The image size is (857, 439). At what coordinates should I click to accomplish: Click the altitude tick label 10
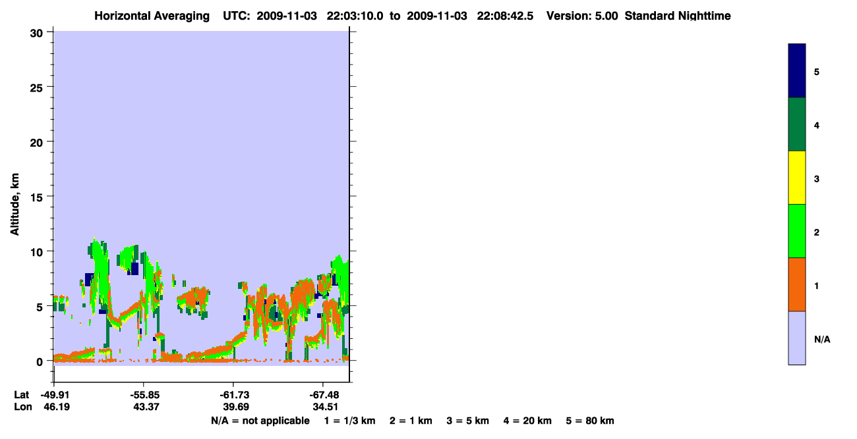click(x=38, y=251)
